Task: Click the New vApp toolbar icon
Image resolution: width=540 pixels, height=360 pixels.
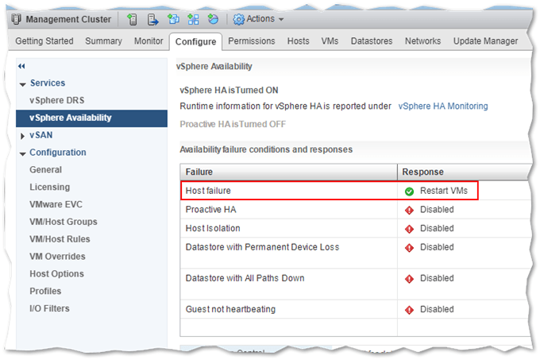Action: coord(193,19)
